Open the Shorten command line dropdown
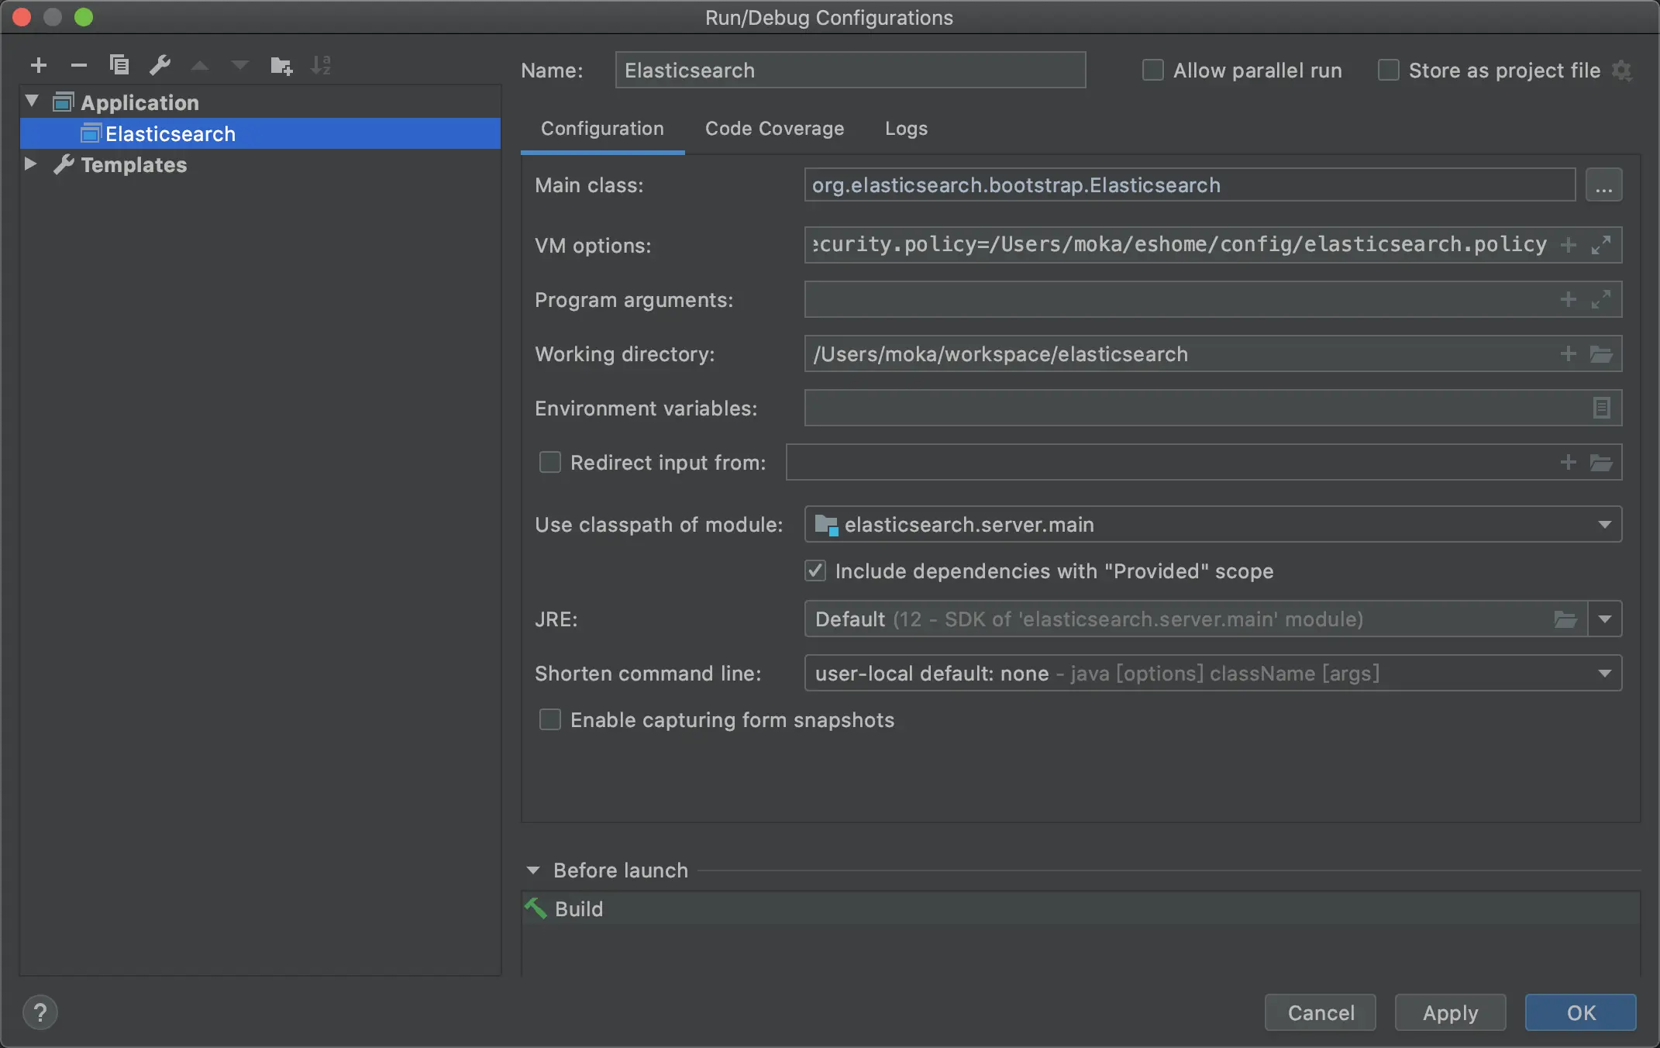The width and height of the screenshot is (1660, 1048). click(1605, 673)
